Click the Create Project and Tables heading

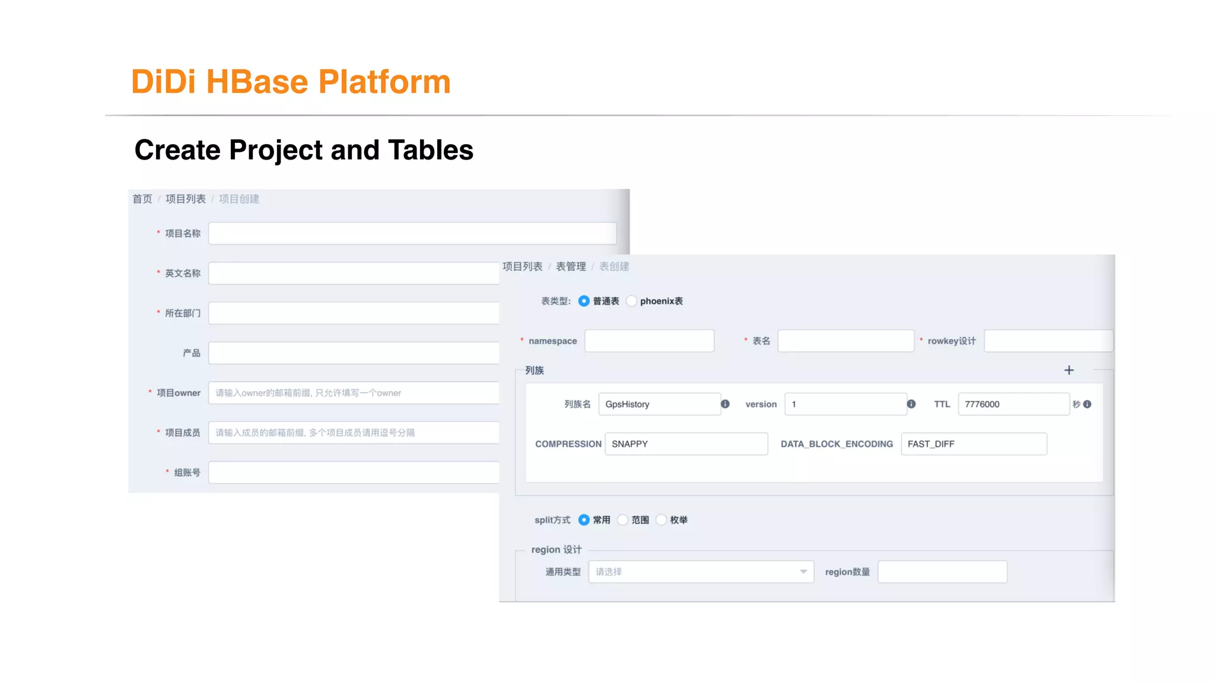coord(304,150)
